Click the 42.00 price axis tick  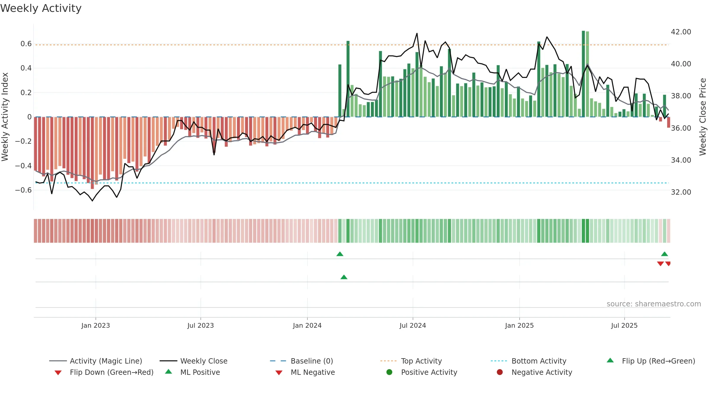point(681,32)
